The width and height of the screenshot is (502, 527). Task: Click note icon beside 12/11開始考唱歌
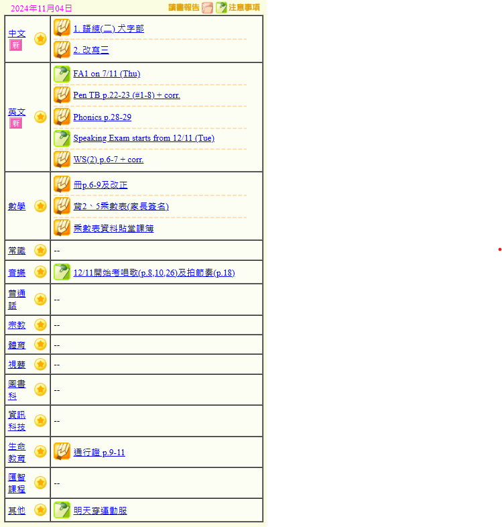click(62, 272)
